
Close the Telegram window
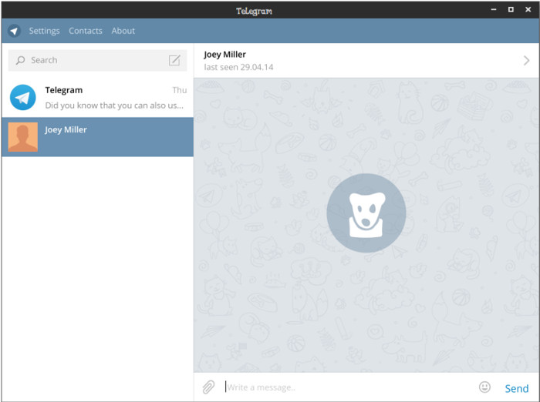pos(528,10)
